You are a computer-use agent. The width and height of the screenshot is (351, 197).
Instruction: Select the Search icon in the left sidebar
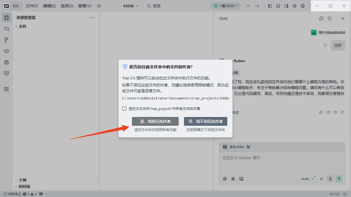click(x=6, y=28)
